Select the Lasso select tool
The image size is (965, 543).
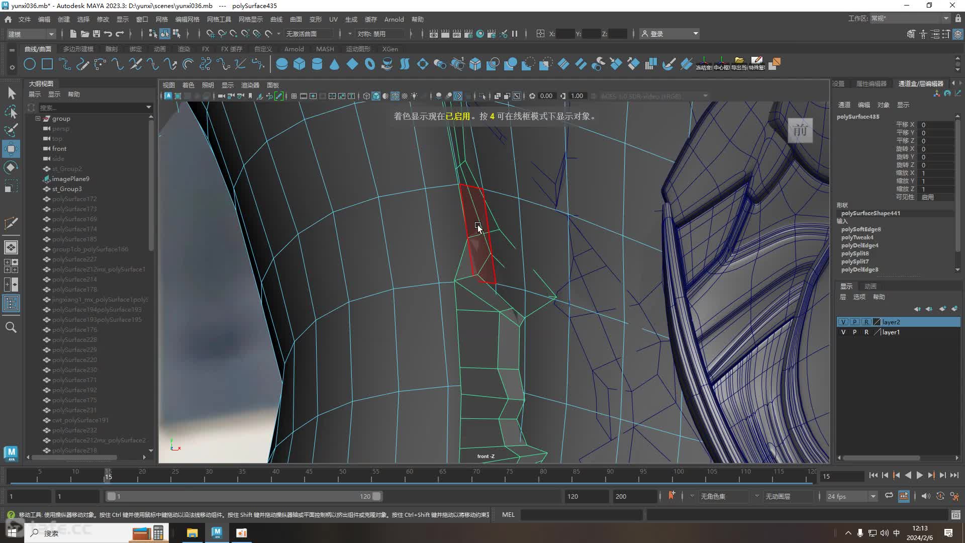pos(11,111)
